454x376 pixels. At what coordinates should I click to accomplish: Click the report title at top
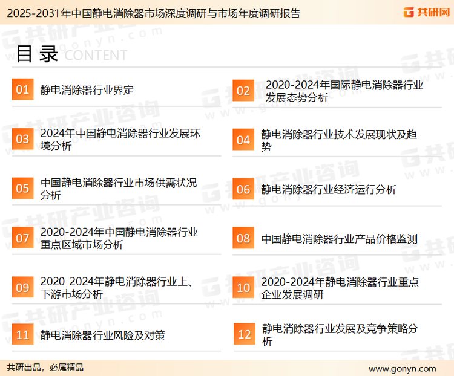click(150, 13)
